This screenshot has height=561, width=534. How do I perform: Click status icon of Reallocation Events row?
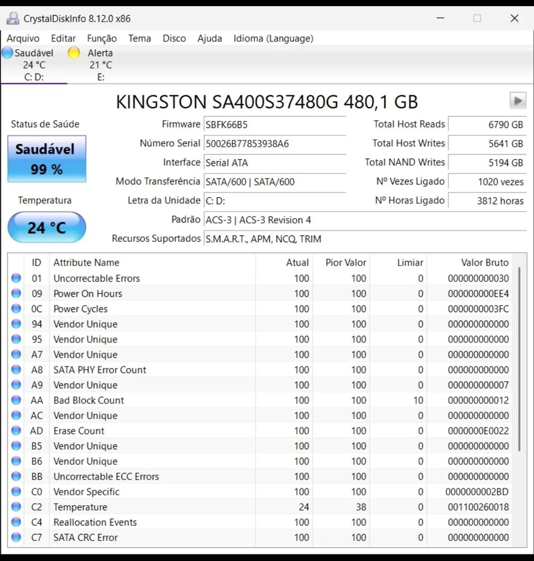(16, 522)
